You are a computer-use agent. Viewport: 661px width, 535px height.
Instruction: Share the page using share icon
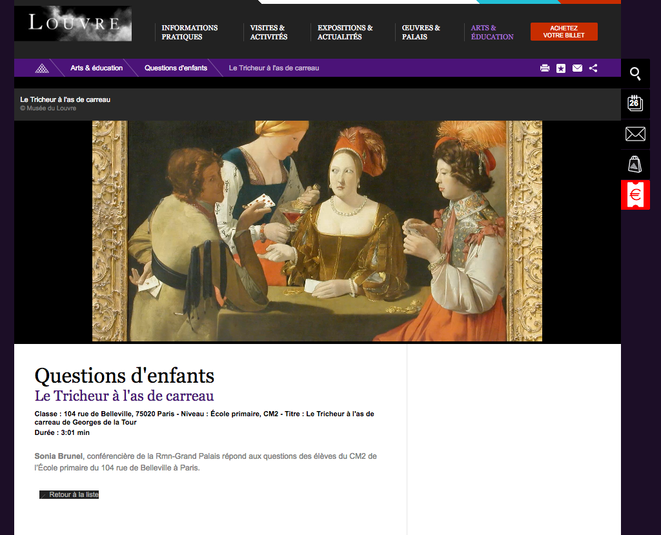(x=593, y=68)
